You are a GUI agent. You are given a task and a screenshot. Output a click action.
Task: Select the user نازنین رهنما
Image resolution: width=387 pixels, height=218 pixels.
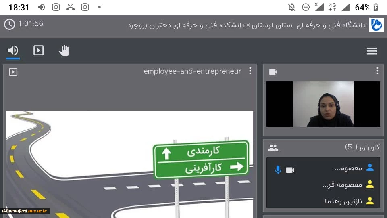[343, 201]
